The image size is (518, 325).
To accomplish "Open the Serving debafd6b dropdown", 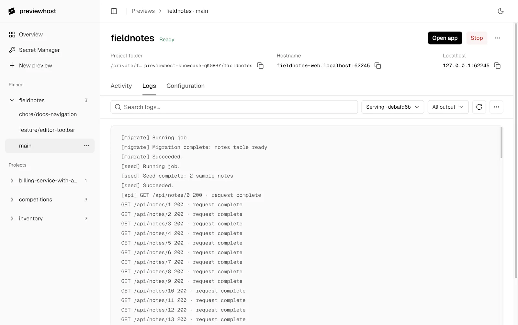I will 393,107.
